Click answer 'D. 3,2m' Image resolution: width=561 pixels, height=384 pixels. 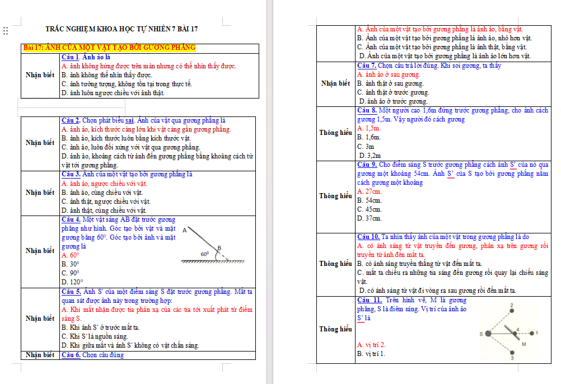click(370, 156)
